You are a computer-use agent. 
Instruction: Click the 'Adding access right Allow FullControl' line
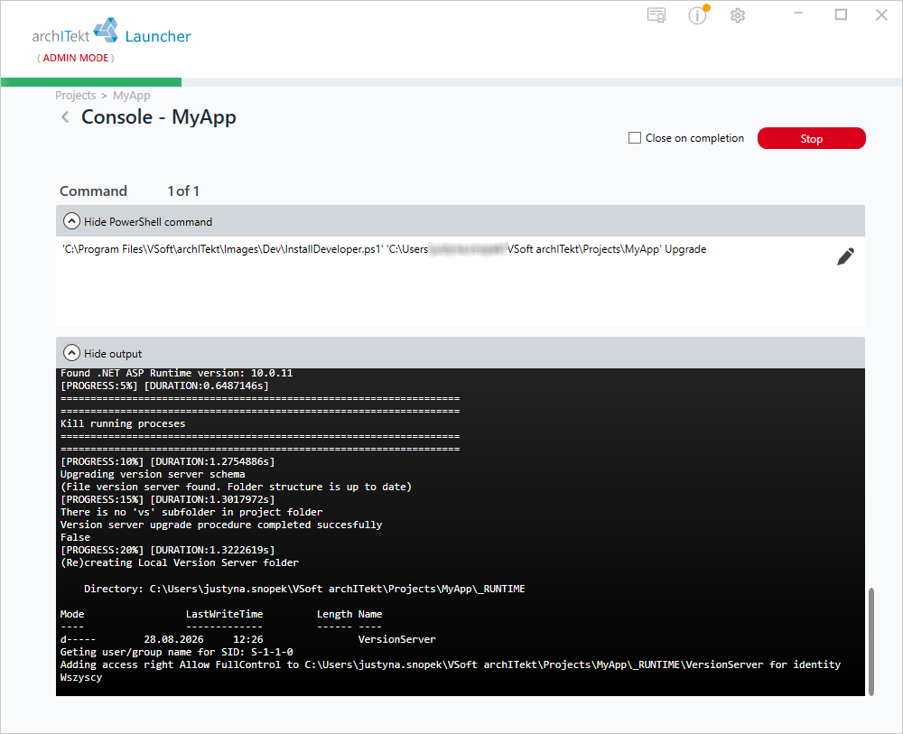click(451, 664)
